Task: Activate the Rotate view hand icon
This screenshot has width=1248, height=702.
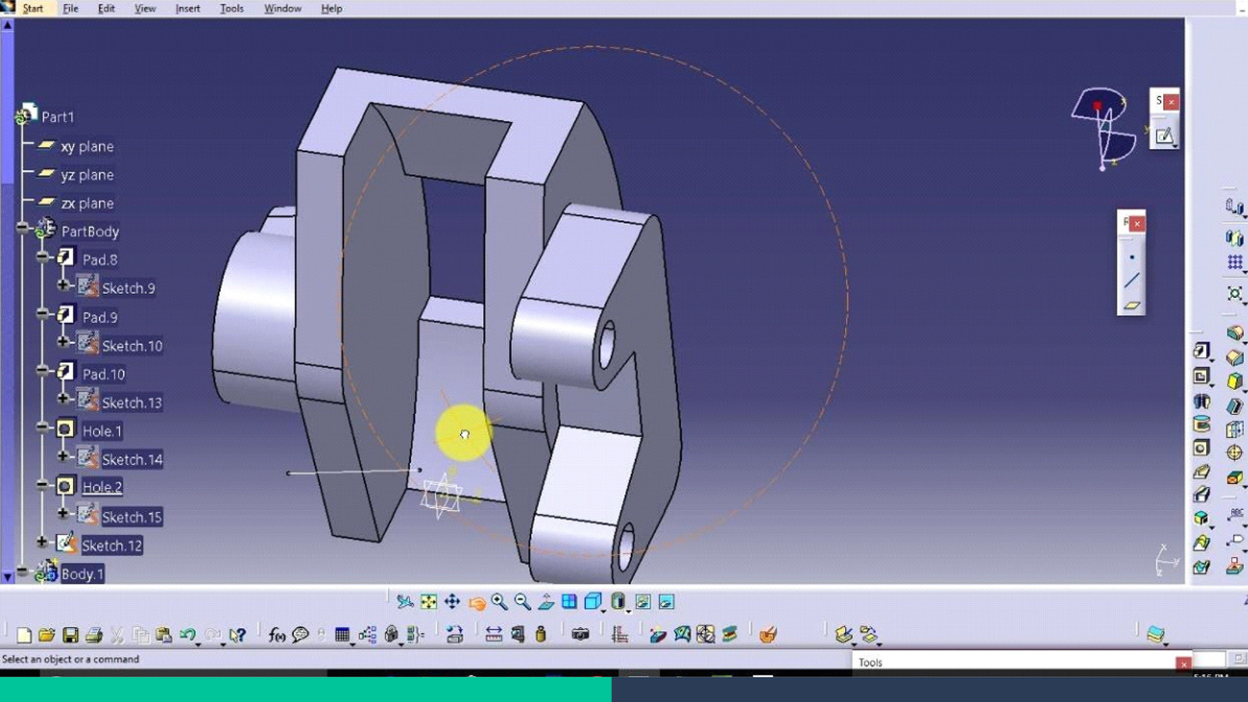Action: point(477,602)
